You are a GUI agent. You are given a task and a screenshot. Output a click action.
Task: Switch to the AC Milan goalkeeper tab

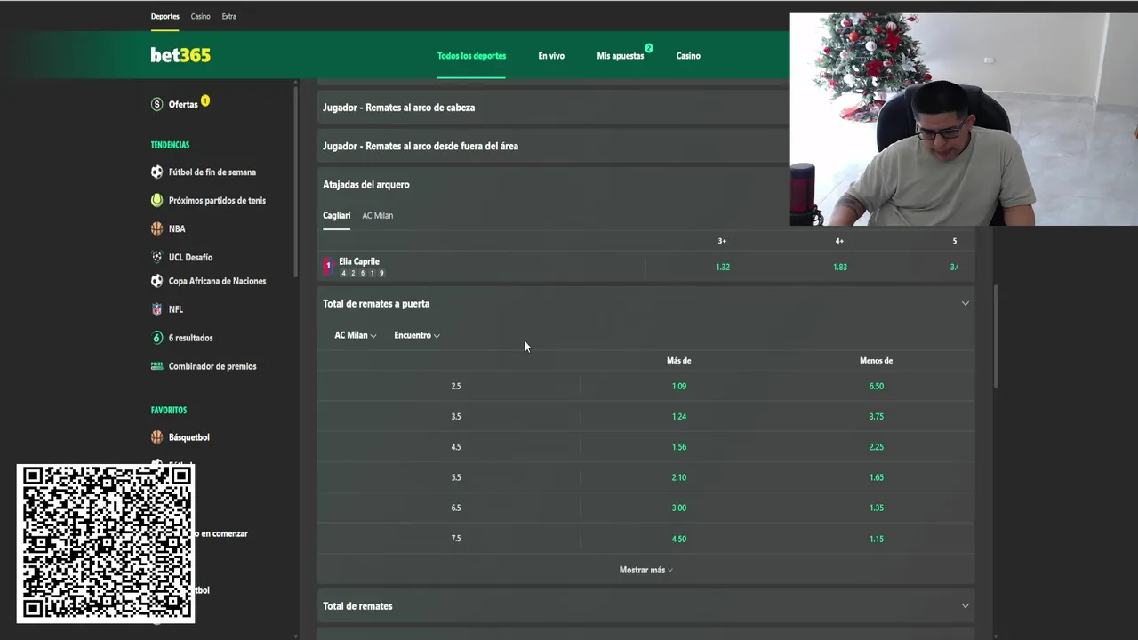pos(377,215)
